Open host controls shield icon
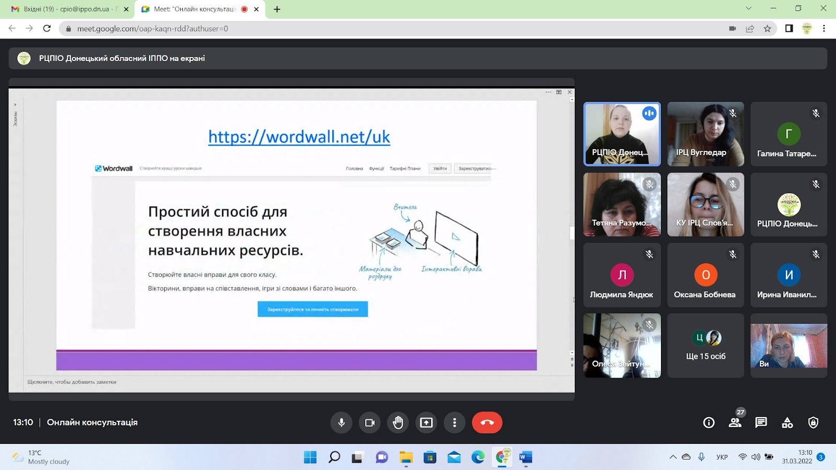Image resolution: width=836 pixels, height=470 pixels. [814, 422]
